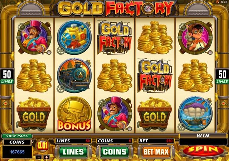229x161 pixels.
Task: Click the Gold Factory logo symbol on third reel
Action: (x=115, y=37)
